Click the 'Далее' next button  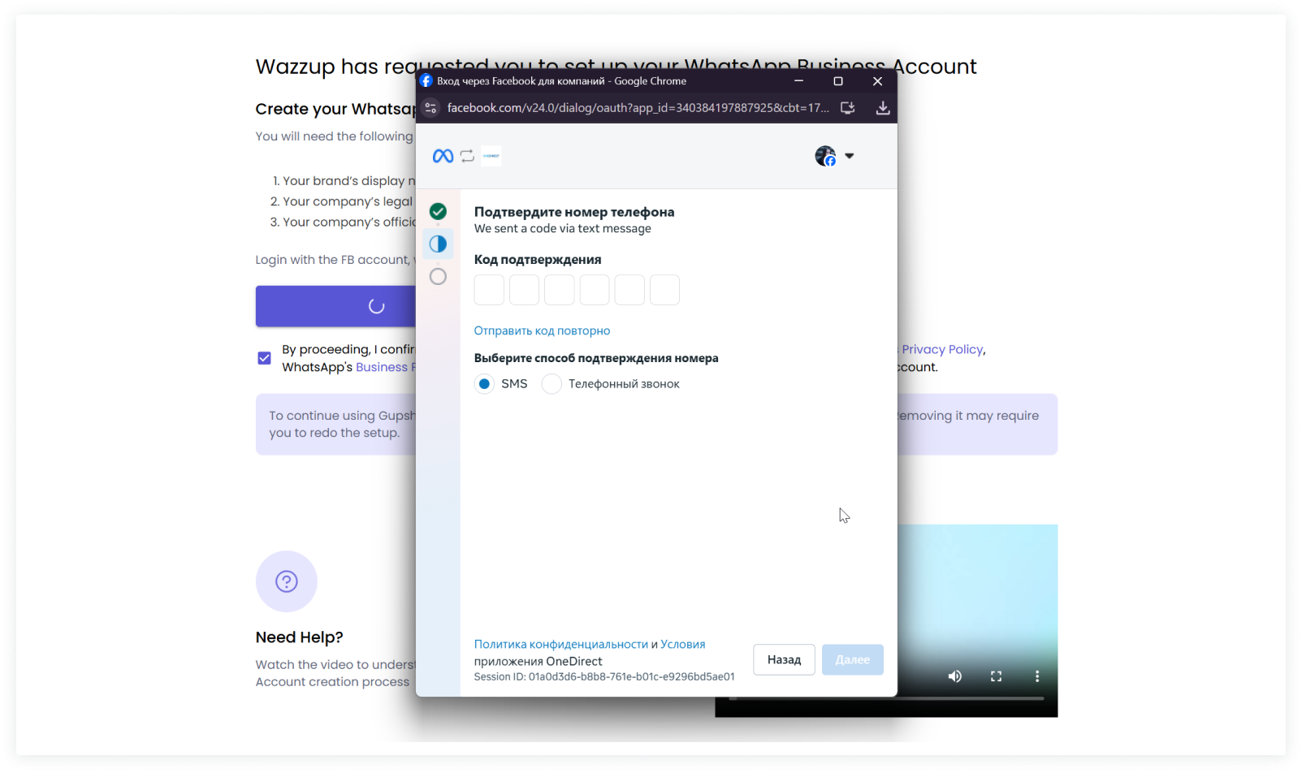tap(853, 660)
